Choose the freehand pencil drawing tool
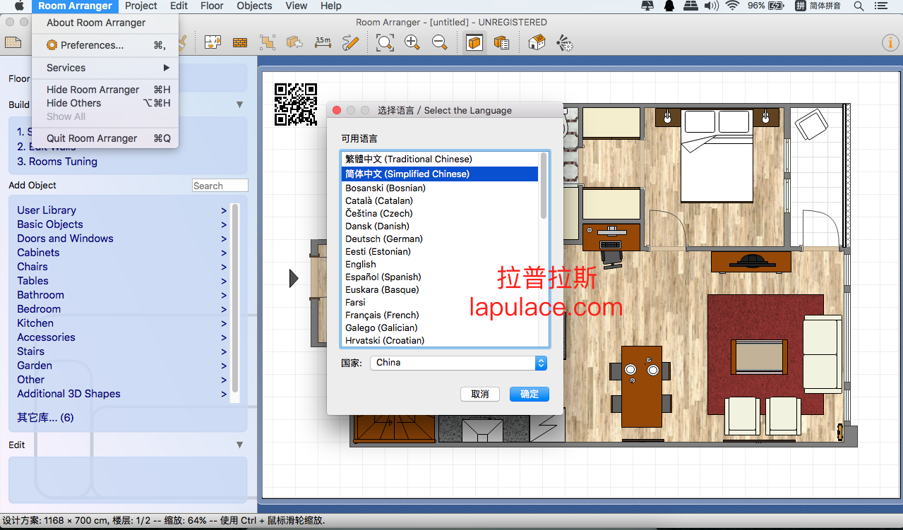Image resolution: width=903 pixels, height=530 pixels. coord(350,43)
